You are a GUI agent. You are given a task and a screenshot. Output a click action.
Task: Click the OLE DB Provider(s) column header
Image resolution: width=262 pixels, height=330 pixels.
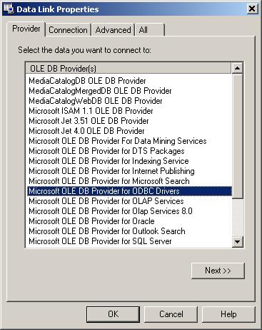128,69
